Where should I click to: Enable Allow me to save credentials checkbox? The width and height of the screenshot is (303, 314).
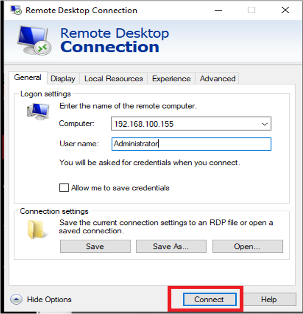64,188
